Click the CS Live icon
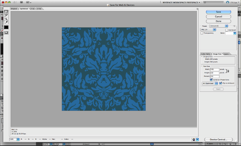The width and height of the screenshot is (241, 146). (227, 2)
